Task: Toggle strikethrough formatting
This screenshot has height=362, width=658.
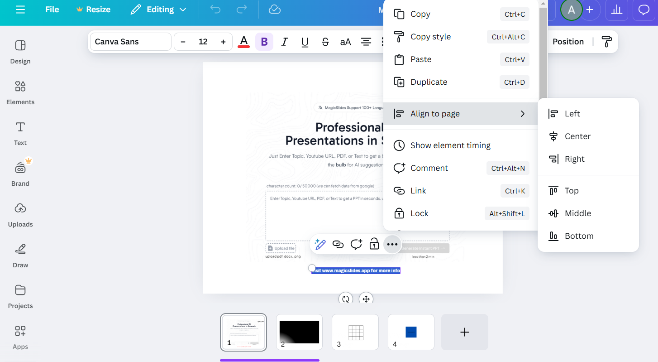Action: click(325, 42)
